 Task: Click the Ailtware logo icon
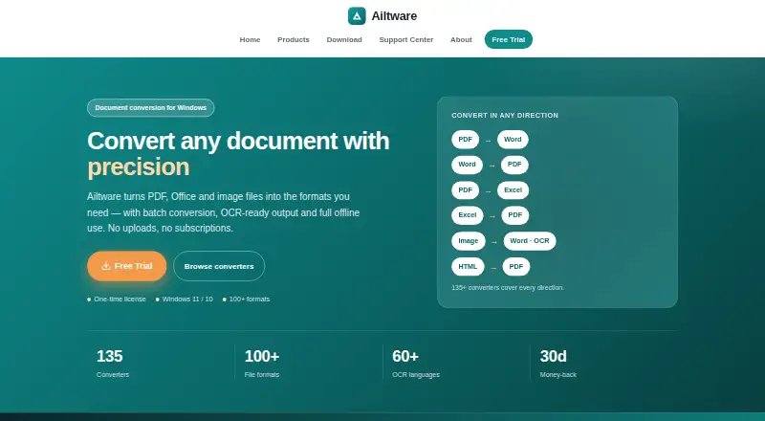(357, 15)
